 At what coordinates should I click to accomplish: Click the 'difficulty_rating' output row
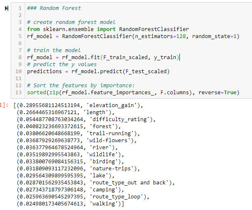coord(86,119)
